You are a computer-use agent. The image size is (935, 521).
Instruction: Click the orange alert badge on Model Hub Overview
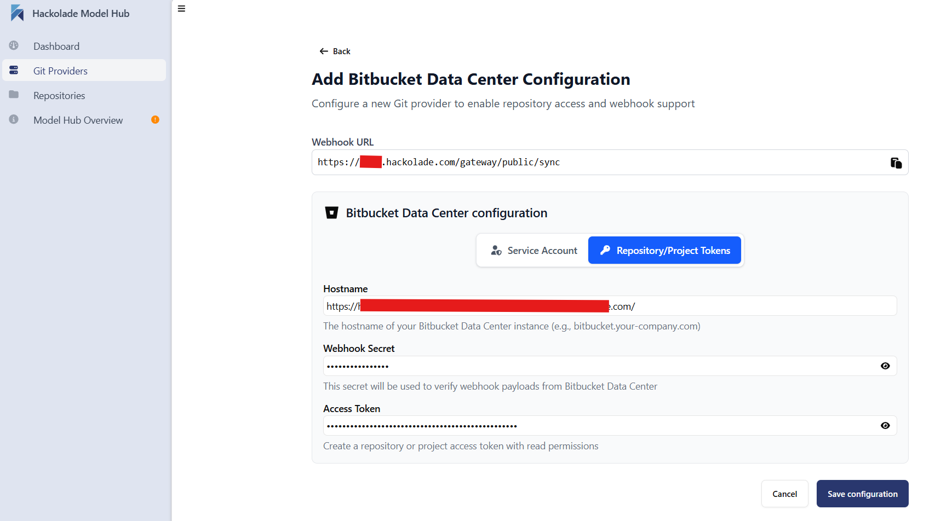155,119
